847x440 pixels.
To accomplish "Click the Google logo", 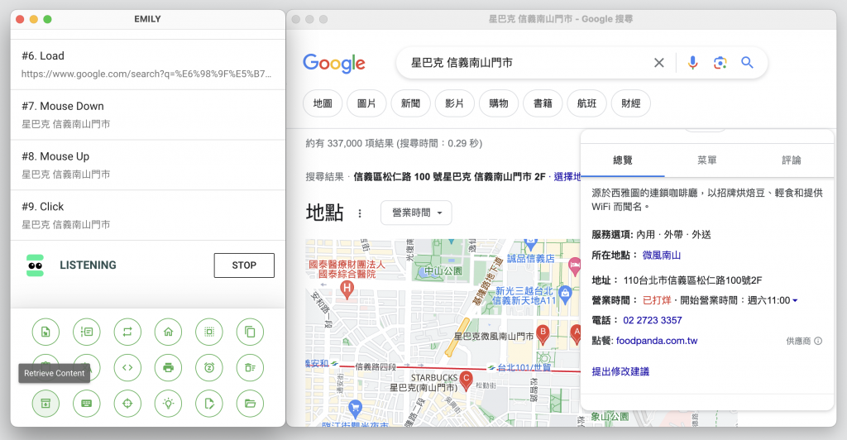I will 334,63.
